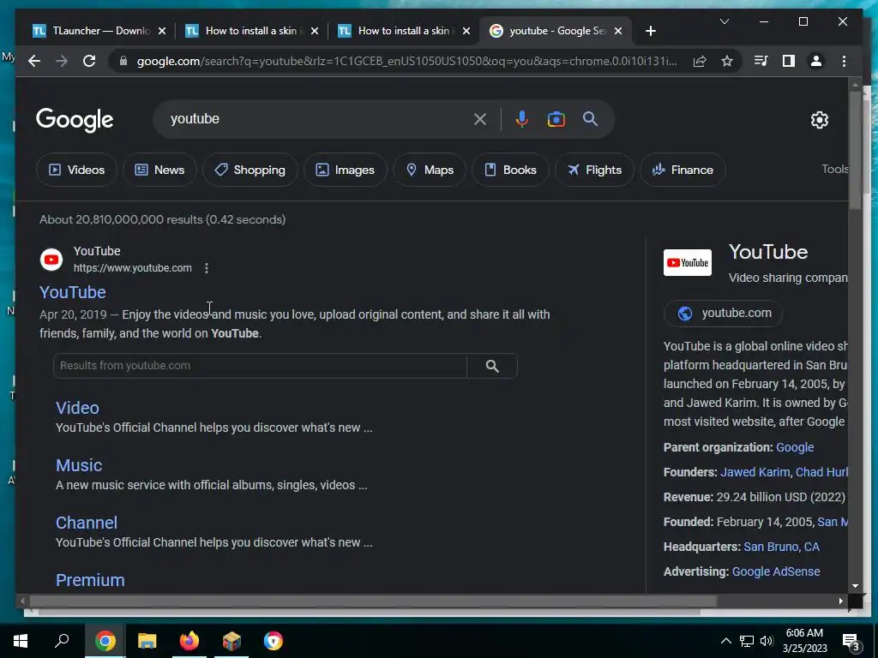Select the Flights search filter
The image size is (878, 658).
594,170
